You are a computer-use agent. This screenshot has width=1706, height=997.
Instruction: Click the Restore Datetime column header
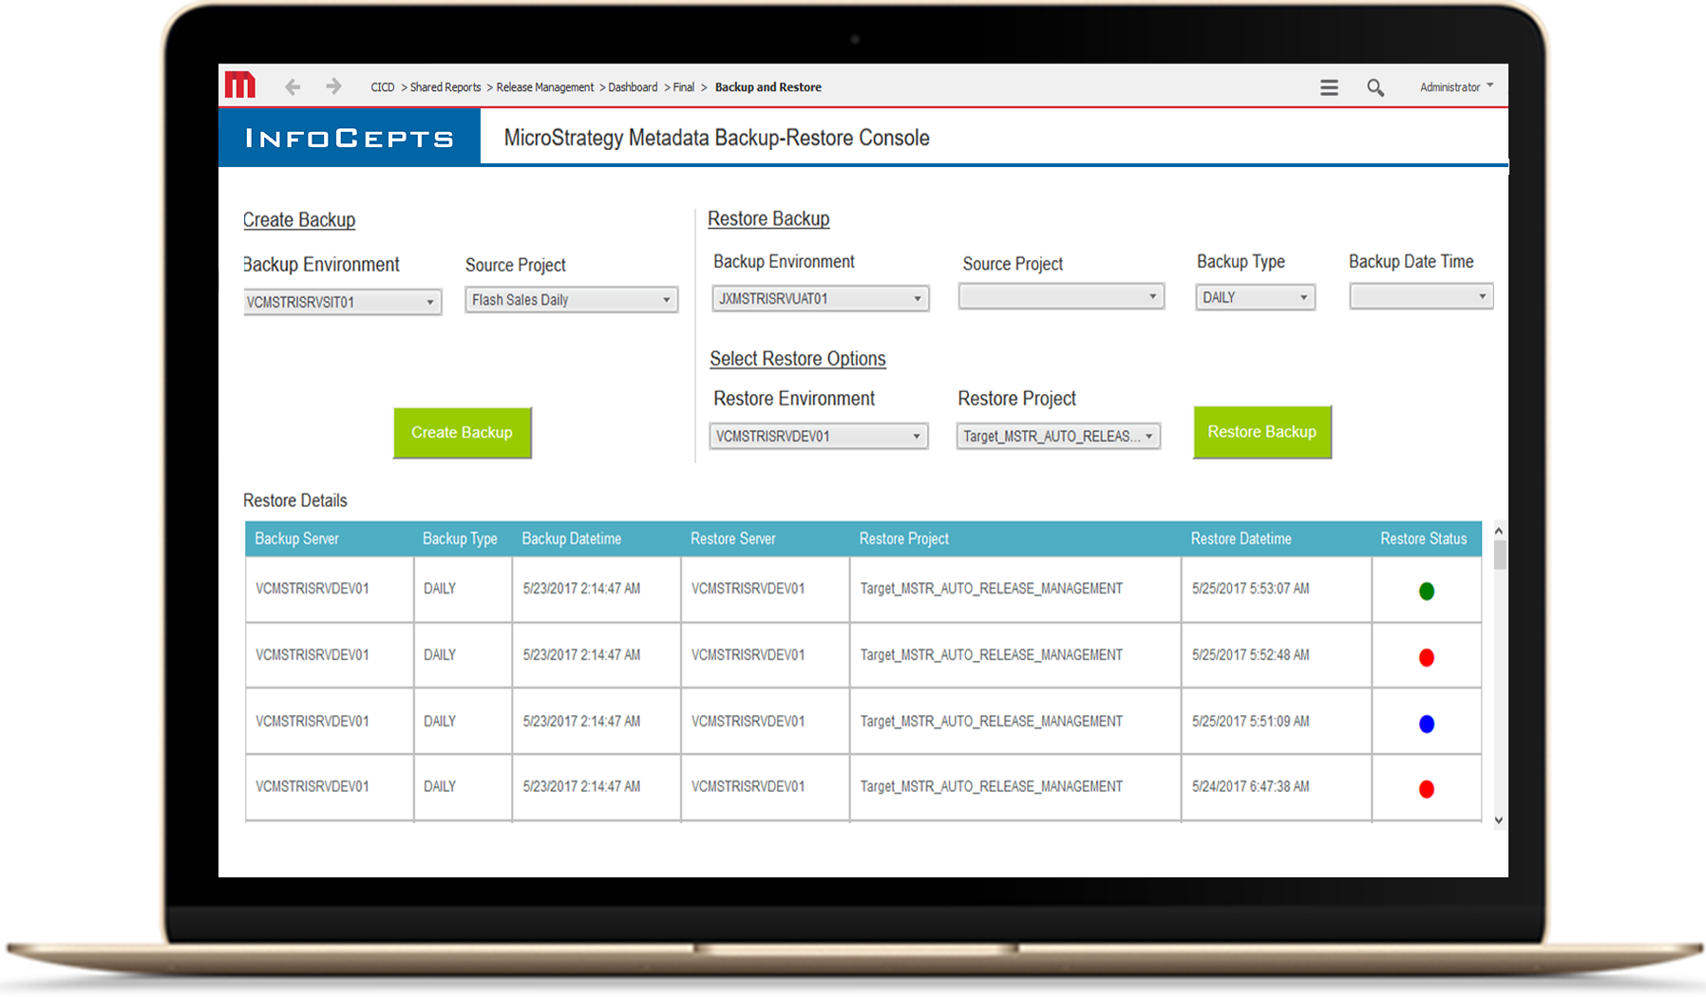point(1241,538)
